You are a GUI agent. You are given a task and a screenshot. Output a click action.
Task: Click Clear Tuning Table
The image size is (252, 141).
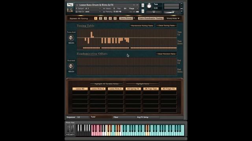pyautogui.click(x=166, y=25)
